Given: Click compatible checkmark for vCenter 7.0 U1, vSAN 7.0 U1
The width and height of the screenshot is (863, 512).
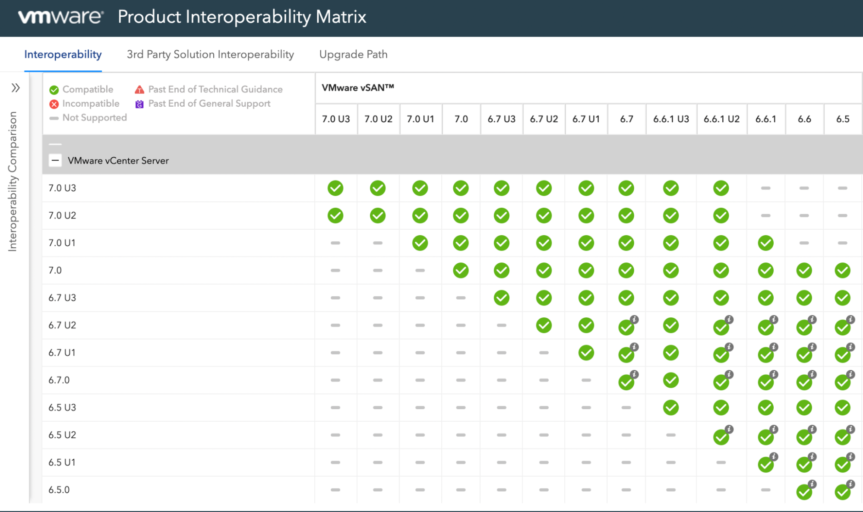Looking at the screenshot, I should 420,243.
